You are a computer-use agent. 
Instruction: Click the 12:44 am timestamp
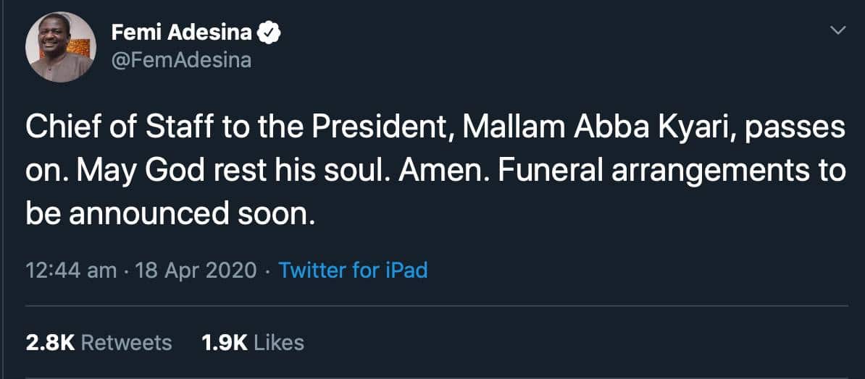click(x=71, y=271)
